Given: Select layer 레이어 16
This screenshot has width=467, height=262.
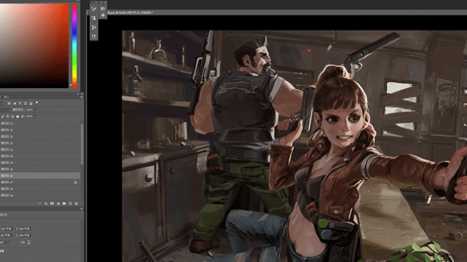Looking at the screenshot, I should coord(40,189).
